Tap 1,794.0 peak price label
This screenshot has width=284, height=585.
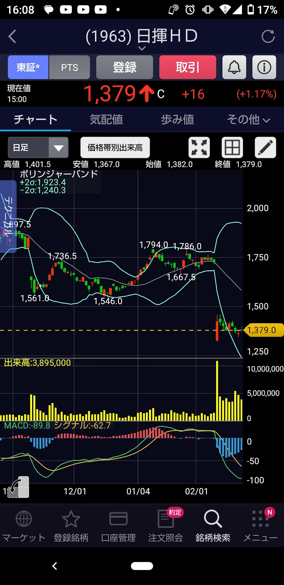coord(154,245)
